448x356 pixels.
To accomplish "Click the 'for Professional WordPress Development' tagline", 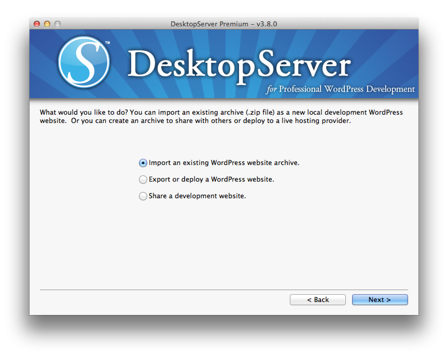I will tap(340, 89).
